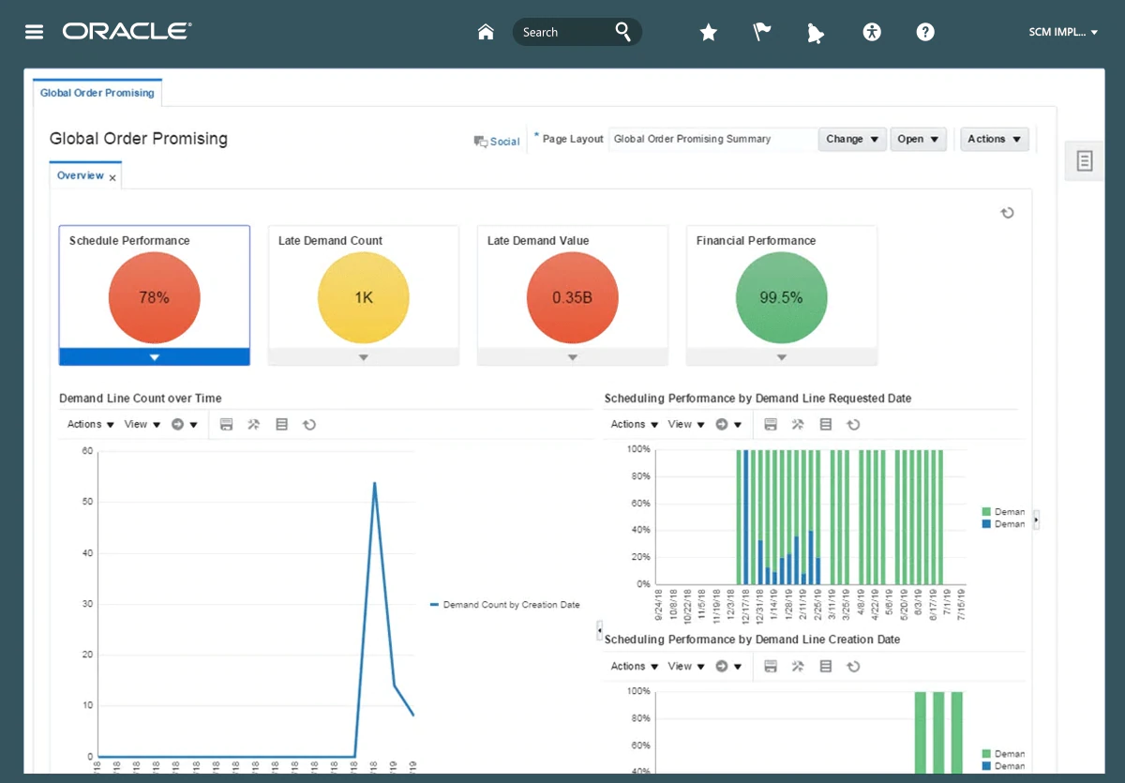This screenshot has width=1125, height=783.
Task: Open the Help question mark icon
Action: 925,33
